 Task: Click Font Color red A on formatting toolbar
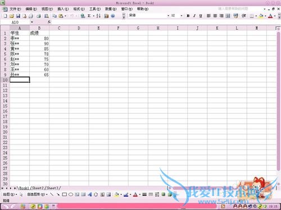270,16
